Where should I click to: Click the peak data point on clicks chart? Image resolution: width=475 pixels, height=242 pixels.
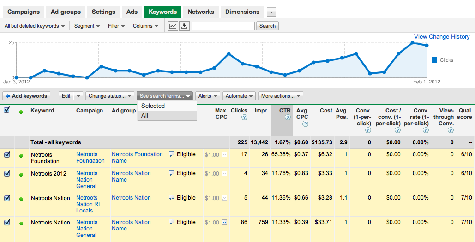pos(413,43)
